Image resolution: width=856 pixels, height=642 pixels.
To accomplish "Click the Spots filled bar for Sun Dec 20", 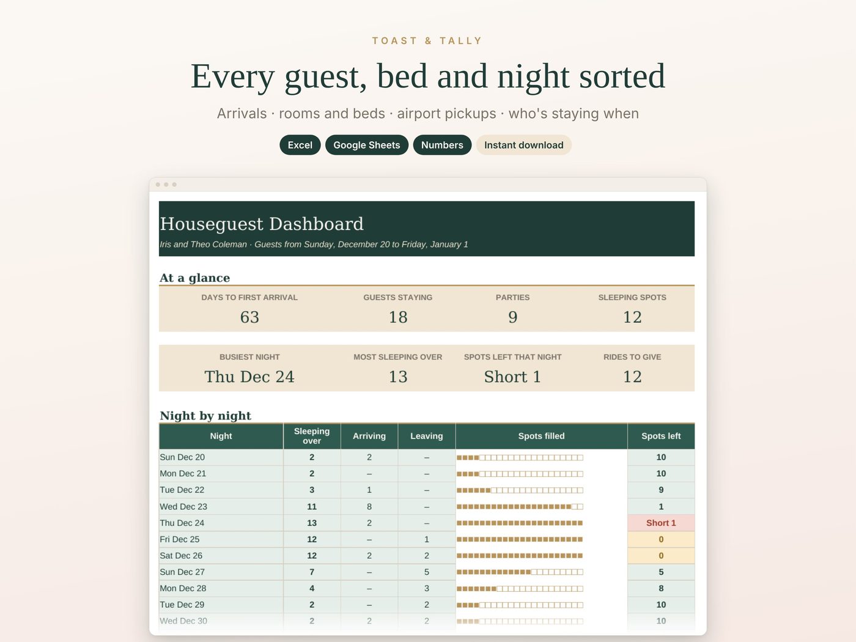I will click(x=520, y=457).
